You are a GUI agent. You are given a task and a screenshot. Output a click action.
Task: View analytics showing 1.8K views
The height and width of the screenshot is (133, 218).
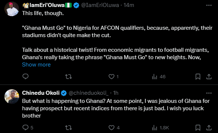(x=160, y=127)
